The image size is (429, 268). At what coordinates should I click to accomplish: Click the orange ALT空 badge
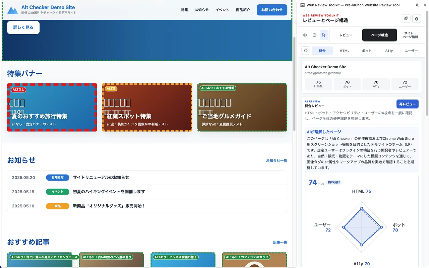click(x=111, y=89)
